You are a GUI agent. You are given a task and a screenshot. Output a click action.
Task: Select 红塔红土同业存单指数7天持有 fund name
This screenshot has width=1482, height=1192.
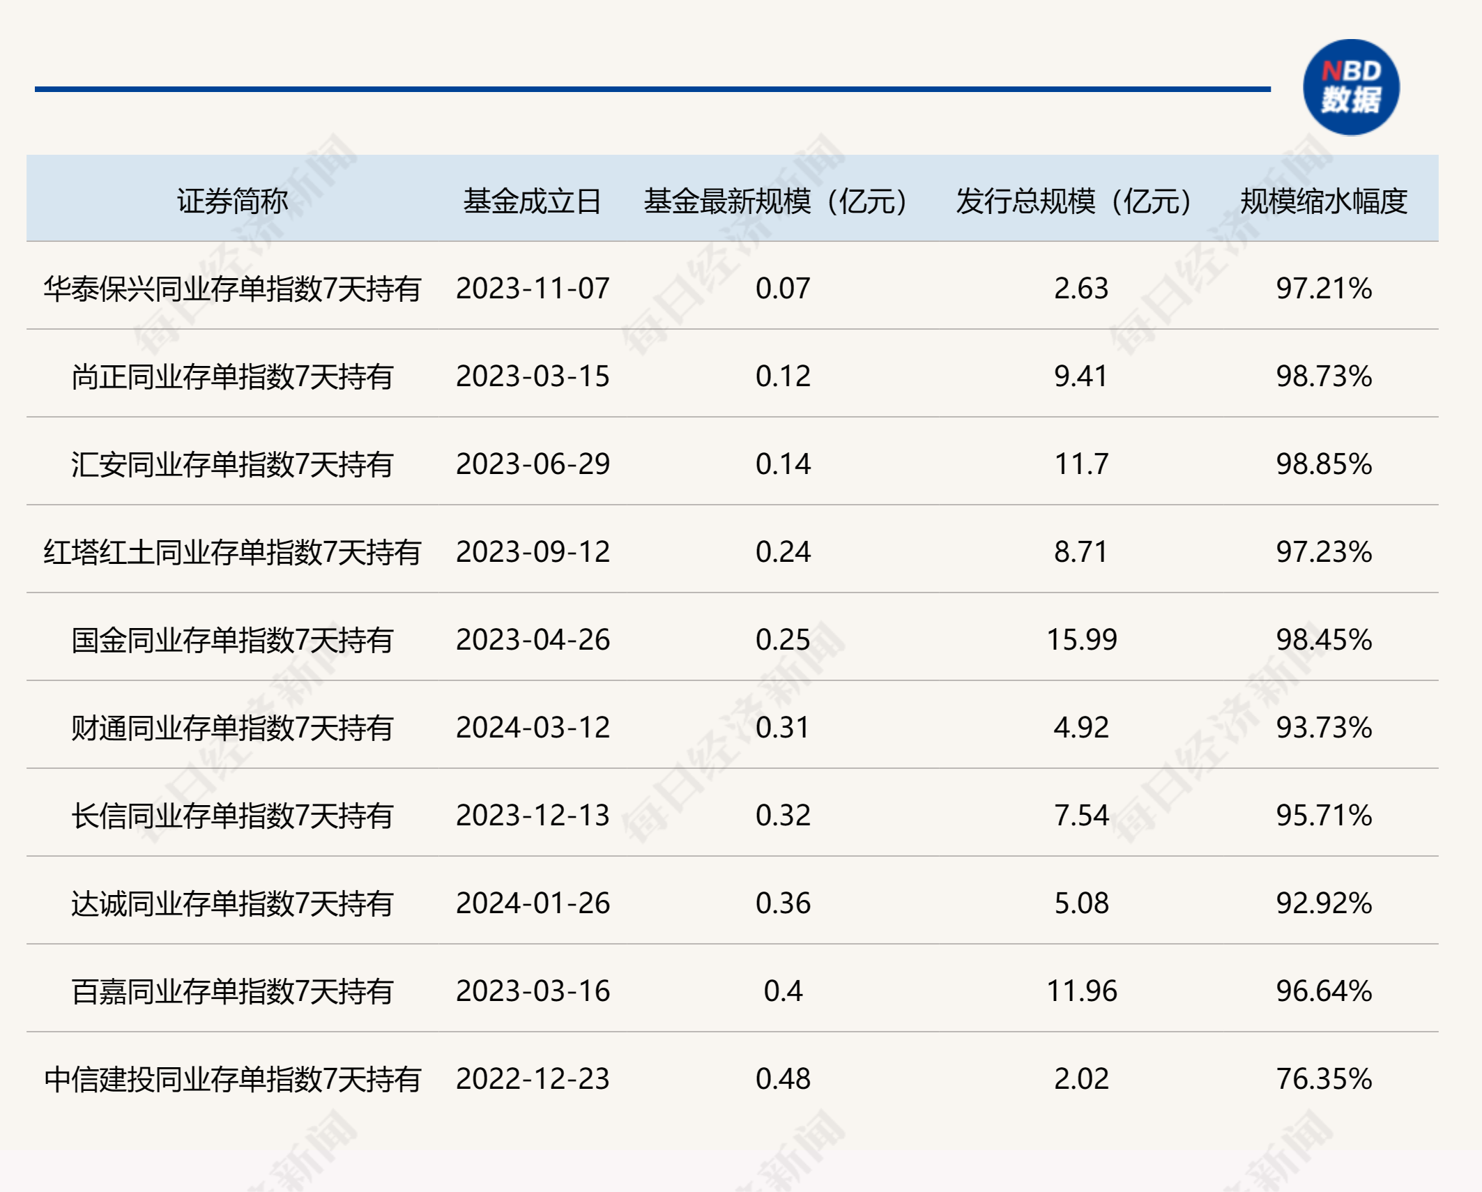(x=232, y=552)
